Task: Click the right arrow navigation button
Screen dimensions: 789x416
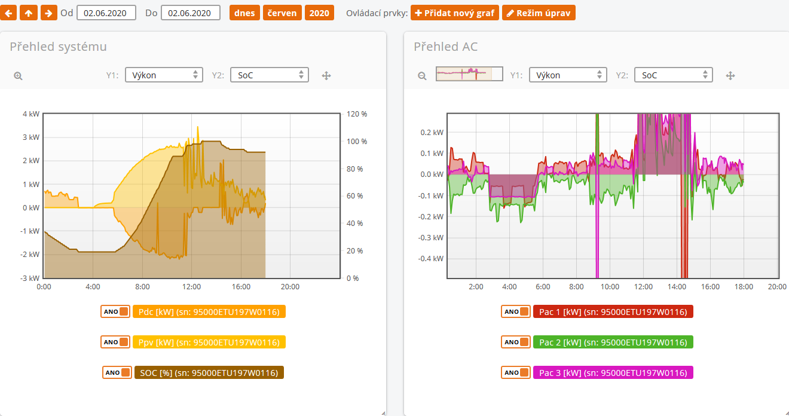Action: coord(49,13)
